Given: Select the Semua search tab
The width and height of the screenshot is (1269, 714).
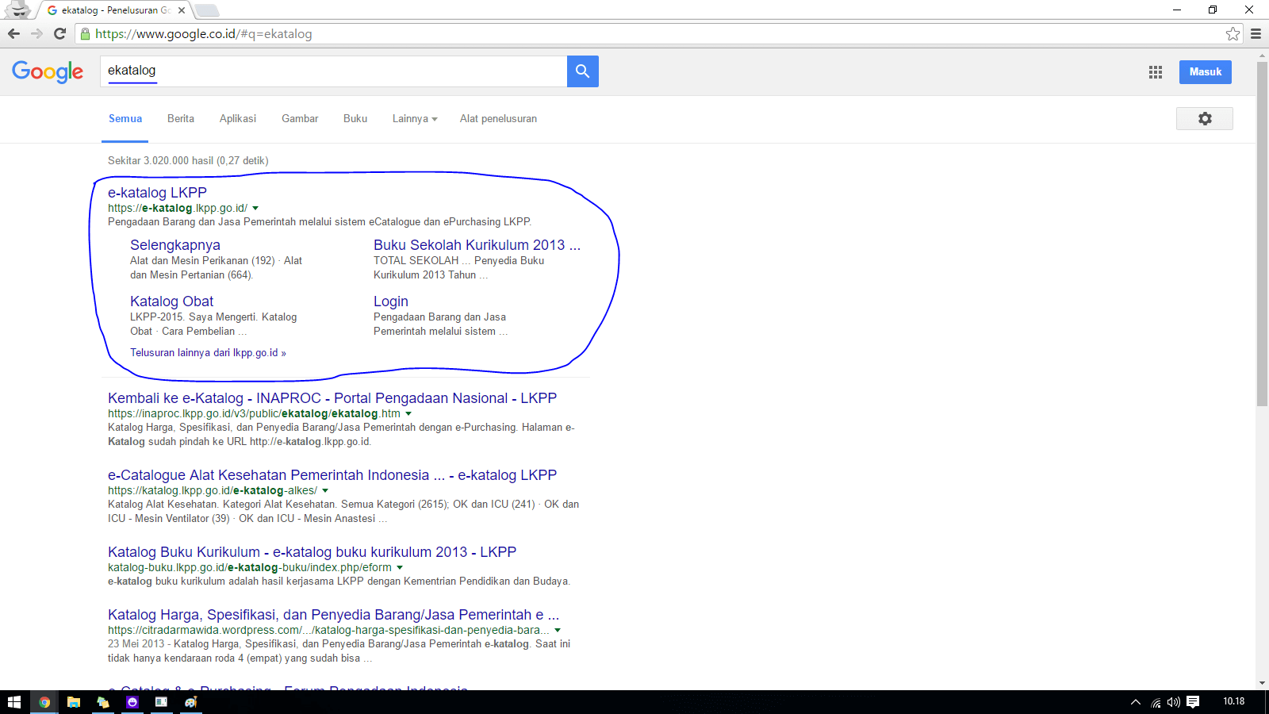Looking at the screenshot, I should pos(125,119).
